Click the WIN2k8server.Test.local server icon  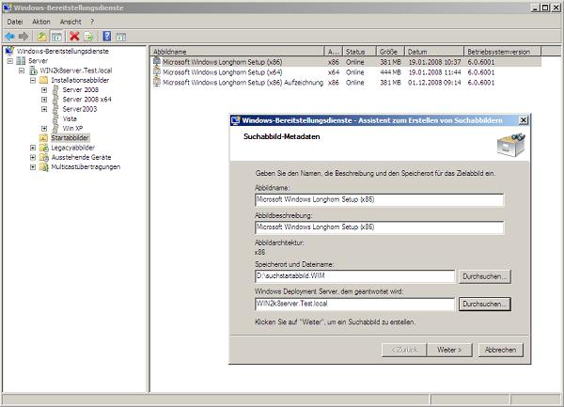click(33, 70)
